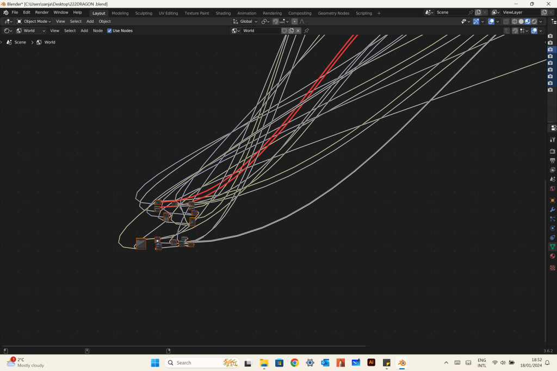Open the shader type World dropdown
The image size is (557, 371).
click(31, 31)
